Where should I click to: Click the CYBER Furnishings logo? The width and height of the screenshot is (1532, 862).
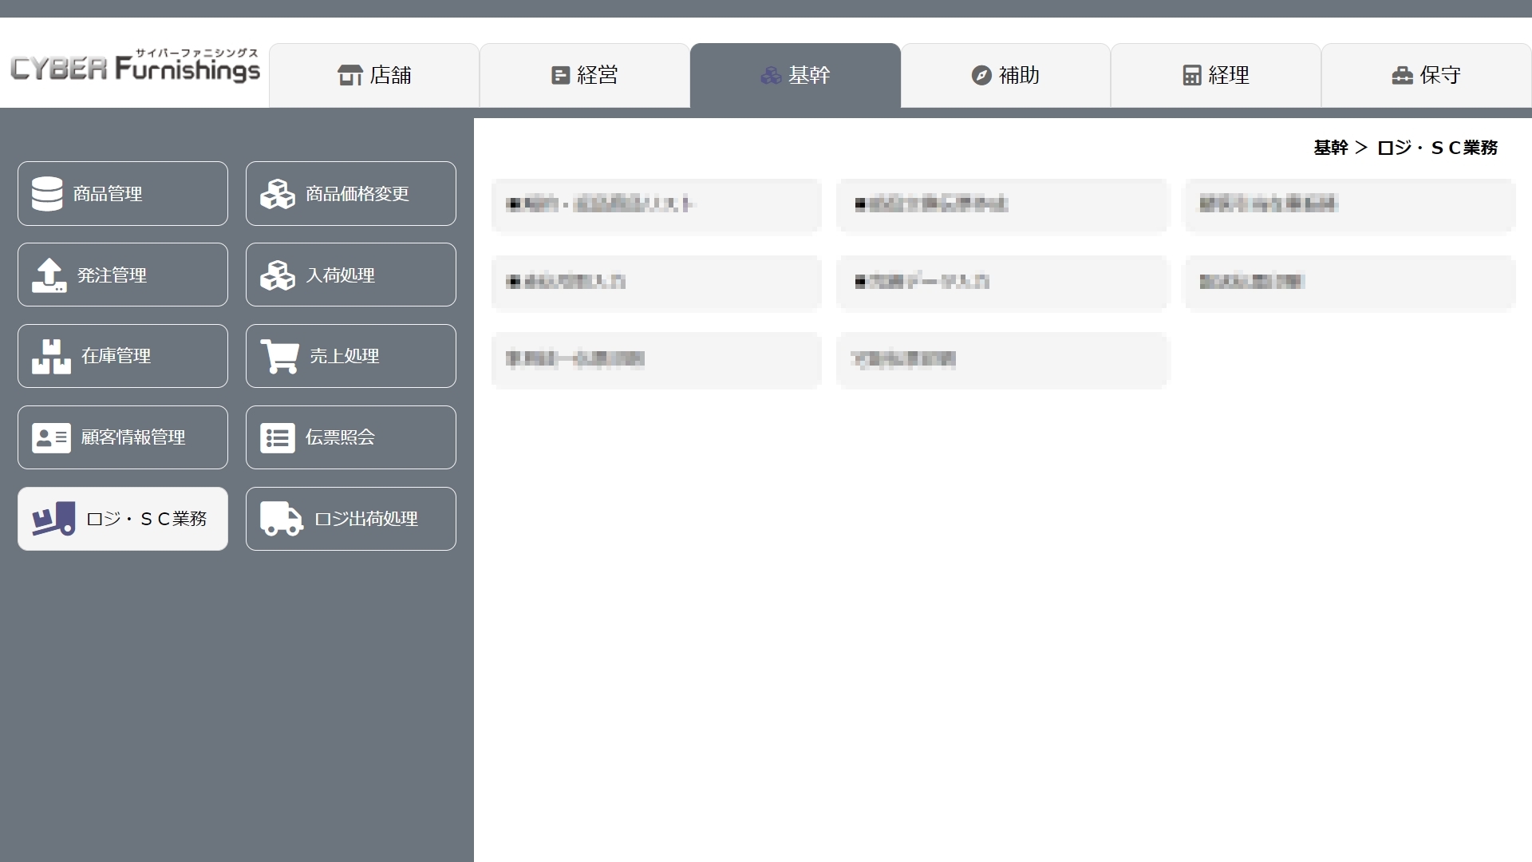click(x=135, y=65)
